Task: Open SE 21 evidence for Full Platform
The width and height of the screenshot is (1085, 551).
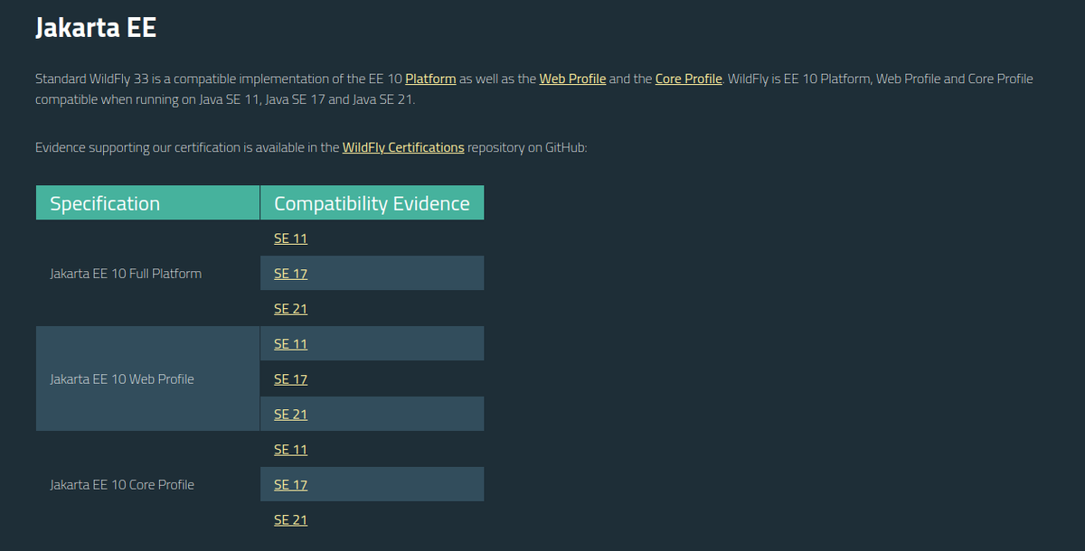Action: [x=289, y=308]
